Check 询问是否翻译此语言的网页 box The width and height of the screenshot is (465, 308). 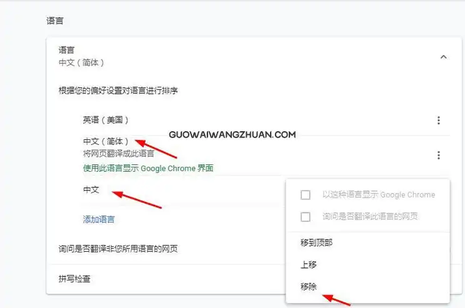tap(306, 217)
